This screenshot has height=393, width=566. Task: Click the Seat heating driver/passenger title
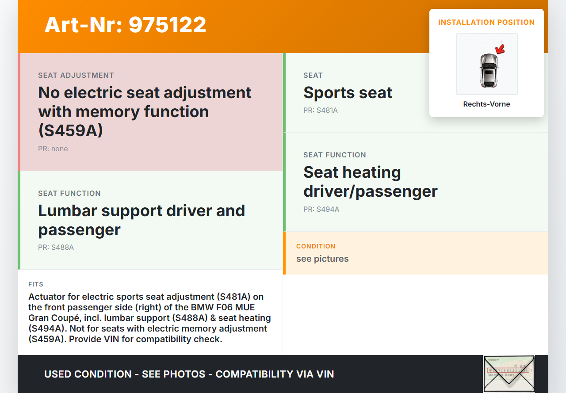[x=370, y=181]
